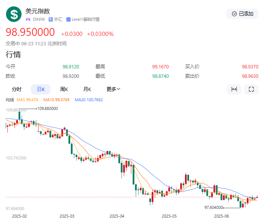Click the 2025-06 date axis label
The height and width of the screenshot is (221, 263).
(221, 216)
